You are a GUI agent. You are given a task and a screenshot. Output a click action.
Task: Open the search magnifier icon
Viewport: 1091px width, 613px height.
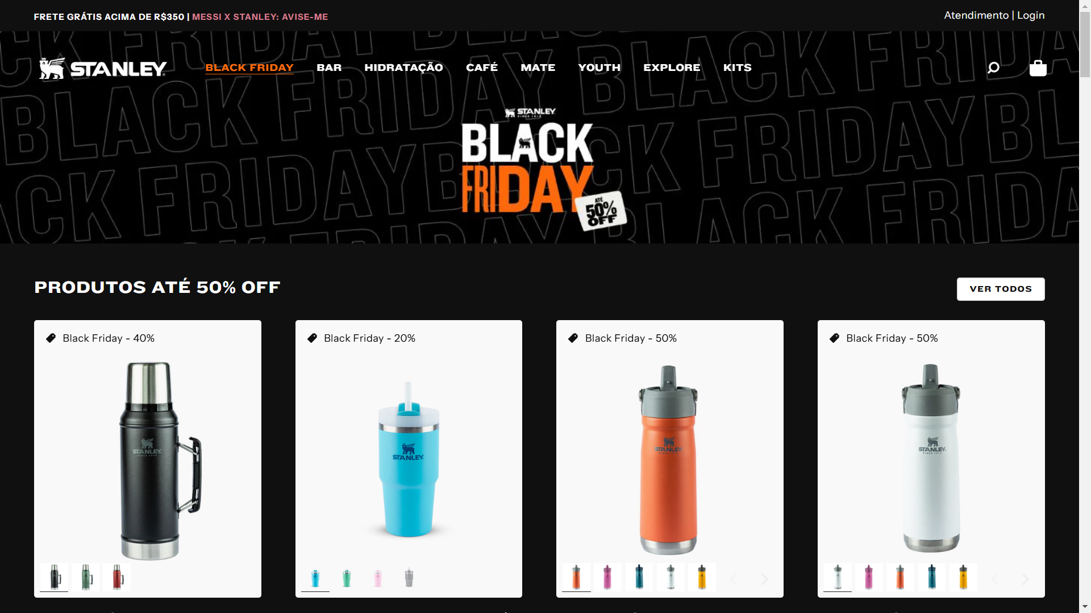point(993,68)
